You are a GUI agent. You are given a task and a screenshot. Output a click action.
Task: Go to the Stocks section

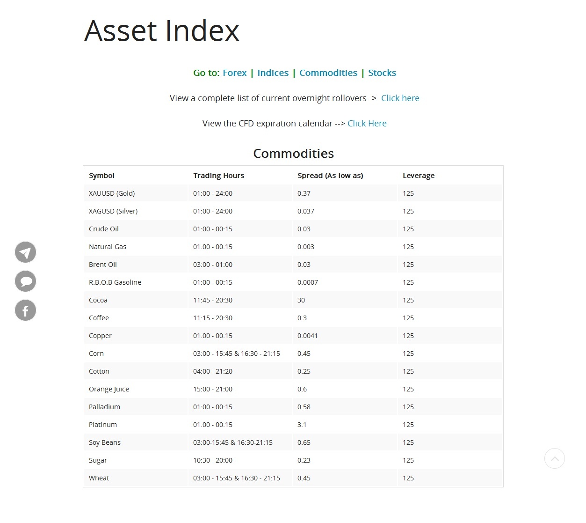(x=382, y=73)
